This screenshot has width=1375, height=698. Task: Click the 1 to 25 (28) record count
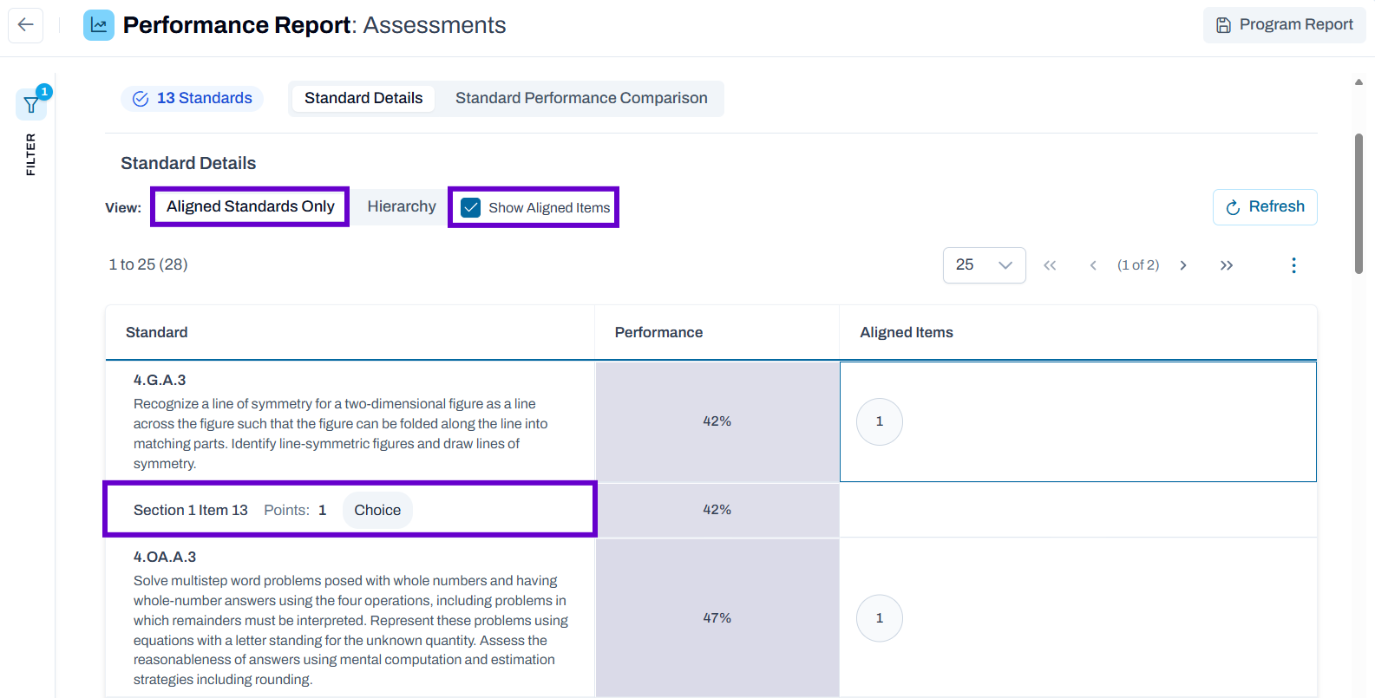point(148,264)
